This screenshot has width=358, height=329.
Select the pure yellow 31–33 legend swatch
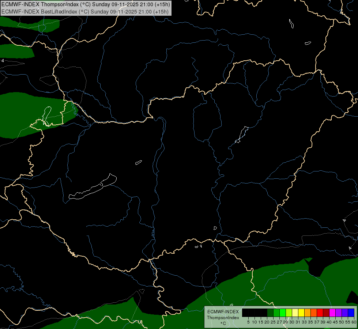(x=301, y=313)
